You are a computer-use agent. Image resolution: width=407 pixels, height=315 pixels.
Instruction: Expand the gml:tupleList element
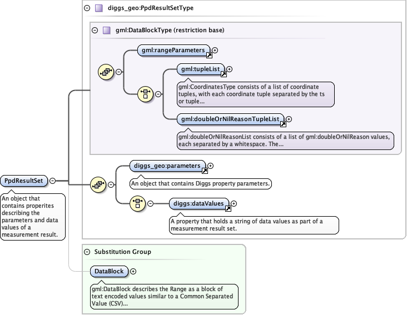pyautogui.click(x=229, y=69)
